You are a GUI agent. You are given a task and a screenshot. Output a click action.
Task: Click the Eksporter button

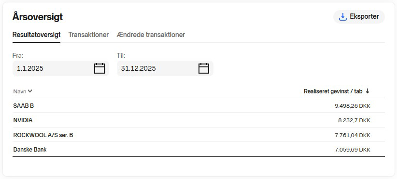(x=359, y=17)
